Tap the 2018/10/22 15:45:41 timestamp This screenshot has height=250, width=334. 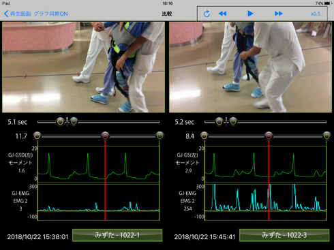coord(204,237)
